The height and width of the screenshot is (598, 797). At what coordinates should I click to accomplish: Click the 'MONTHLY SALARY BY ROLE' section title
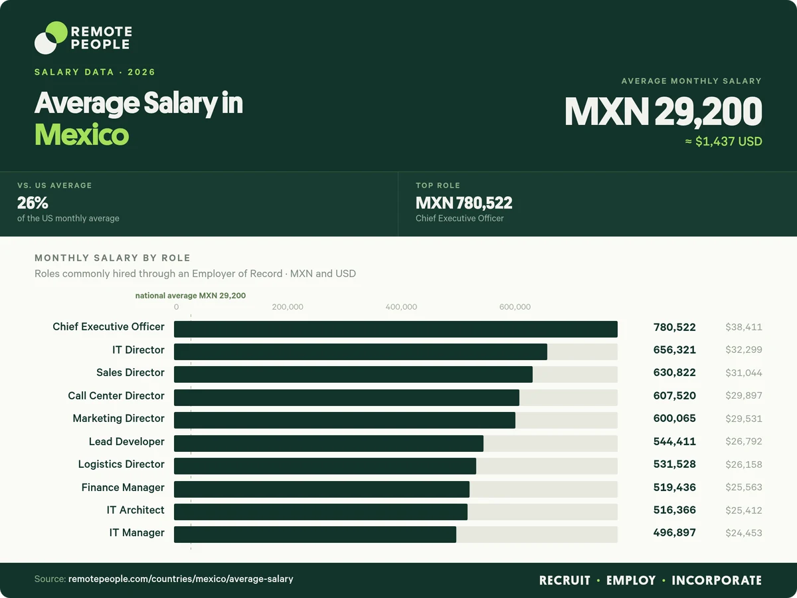(112, 258)
